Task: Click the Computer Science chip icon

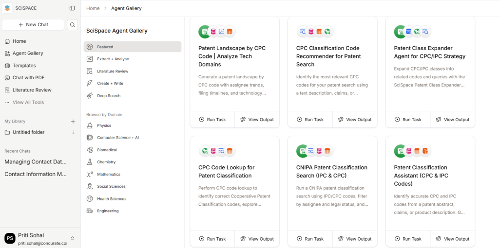Action: coord(90,138)
